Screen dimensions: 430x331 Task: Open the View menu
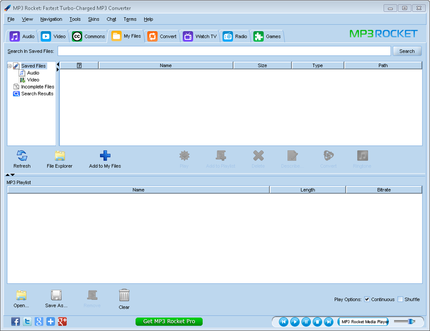pos(27,19)
